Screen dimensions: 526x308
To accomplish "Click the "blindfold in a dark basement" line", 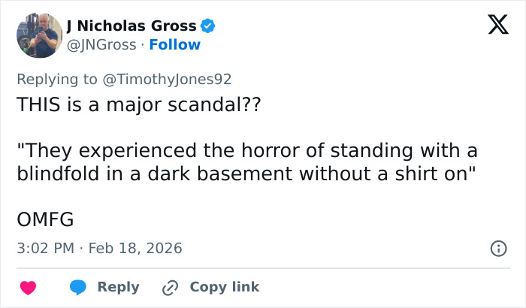I will click(247, 173).
